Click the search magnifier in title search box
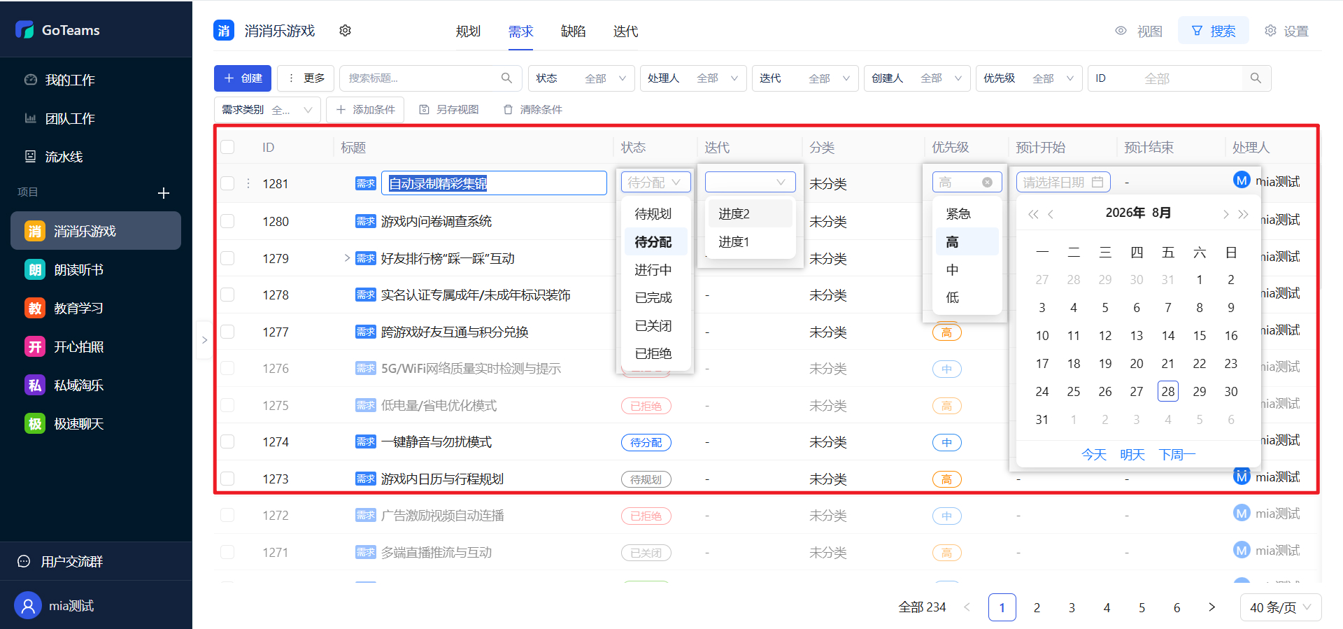Screen dimensions: 1343x629 coord(506,78)
